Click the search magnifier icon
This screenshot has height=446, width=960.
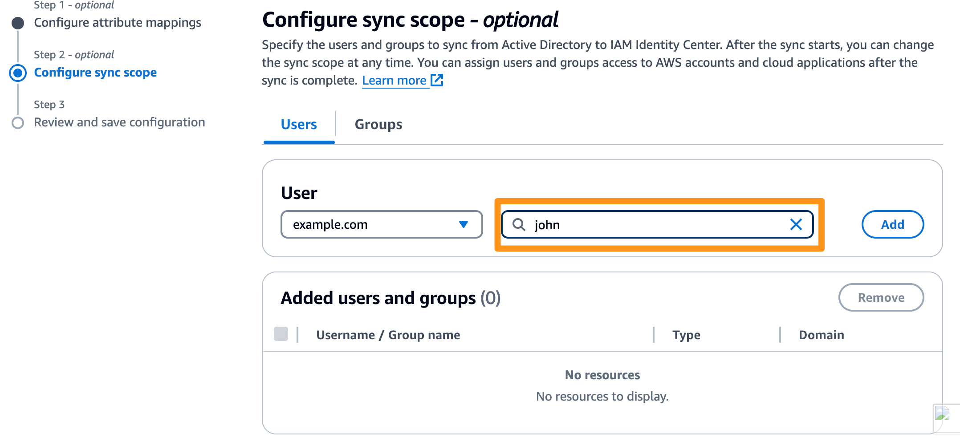click(x=519, y=225)
